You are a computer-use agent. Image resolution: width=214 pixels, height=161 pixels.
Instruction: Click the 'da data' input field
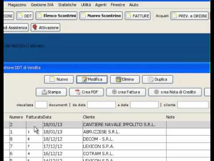tap(102, 105)
